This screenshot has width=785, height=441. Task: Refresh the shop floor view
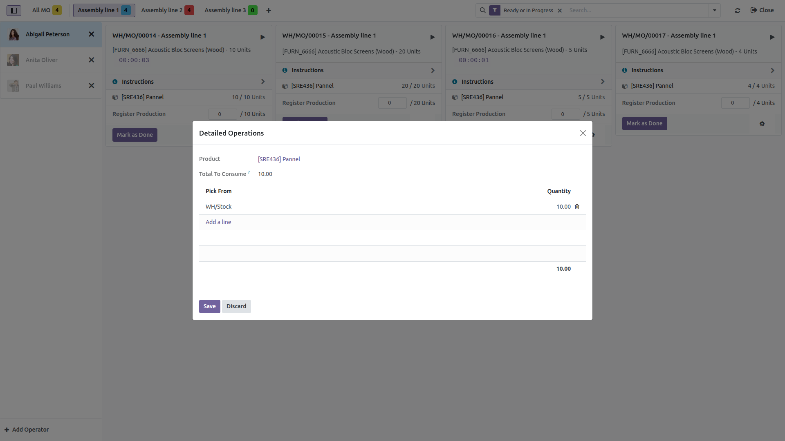click(738, 11)
